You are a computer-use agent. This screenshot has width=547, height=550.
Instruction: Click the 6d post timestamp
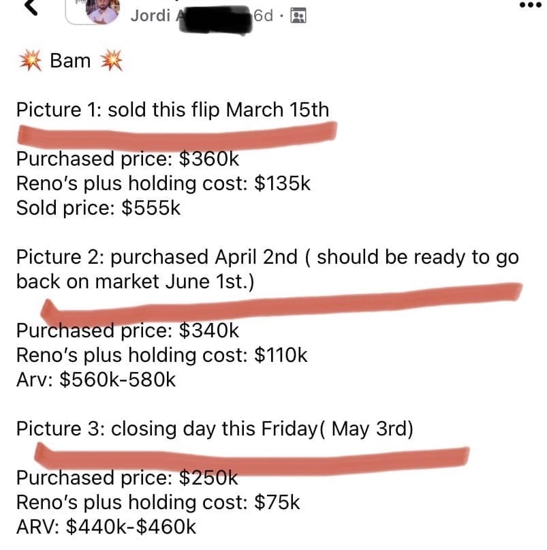[x=264, y=15]
